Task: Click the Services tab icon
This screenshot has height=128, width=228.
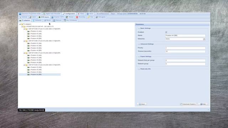Action: (x=54, y=21)
